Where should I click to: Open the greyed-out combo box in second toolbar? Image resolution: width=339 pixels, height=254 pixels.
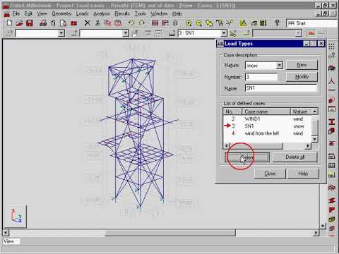pos(277,33)
